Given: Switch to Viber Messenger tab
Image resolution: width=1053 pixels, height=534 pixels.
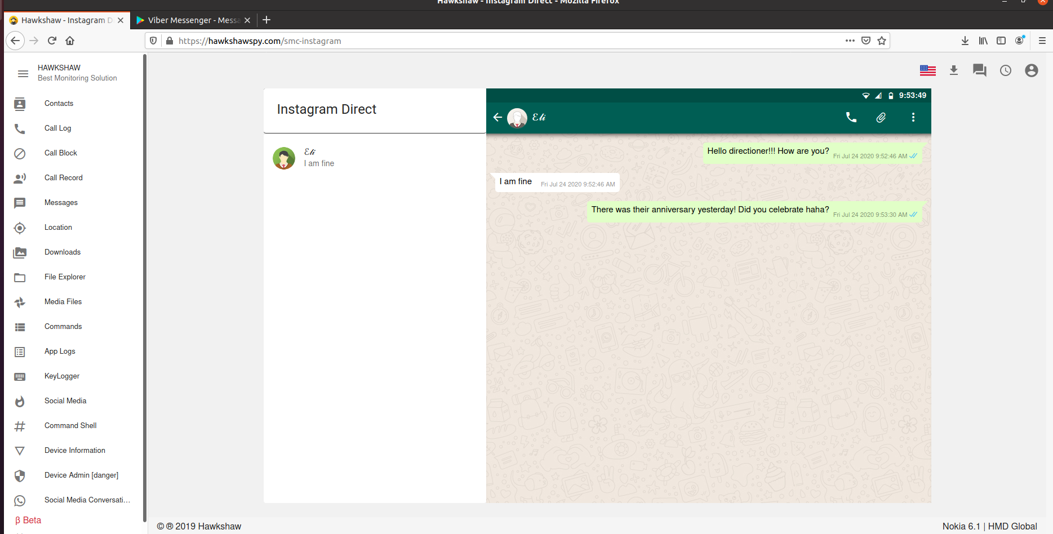Looking at the screenshot, I should point(194,20).
